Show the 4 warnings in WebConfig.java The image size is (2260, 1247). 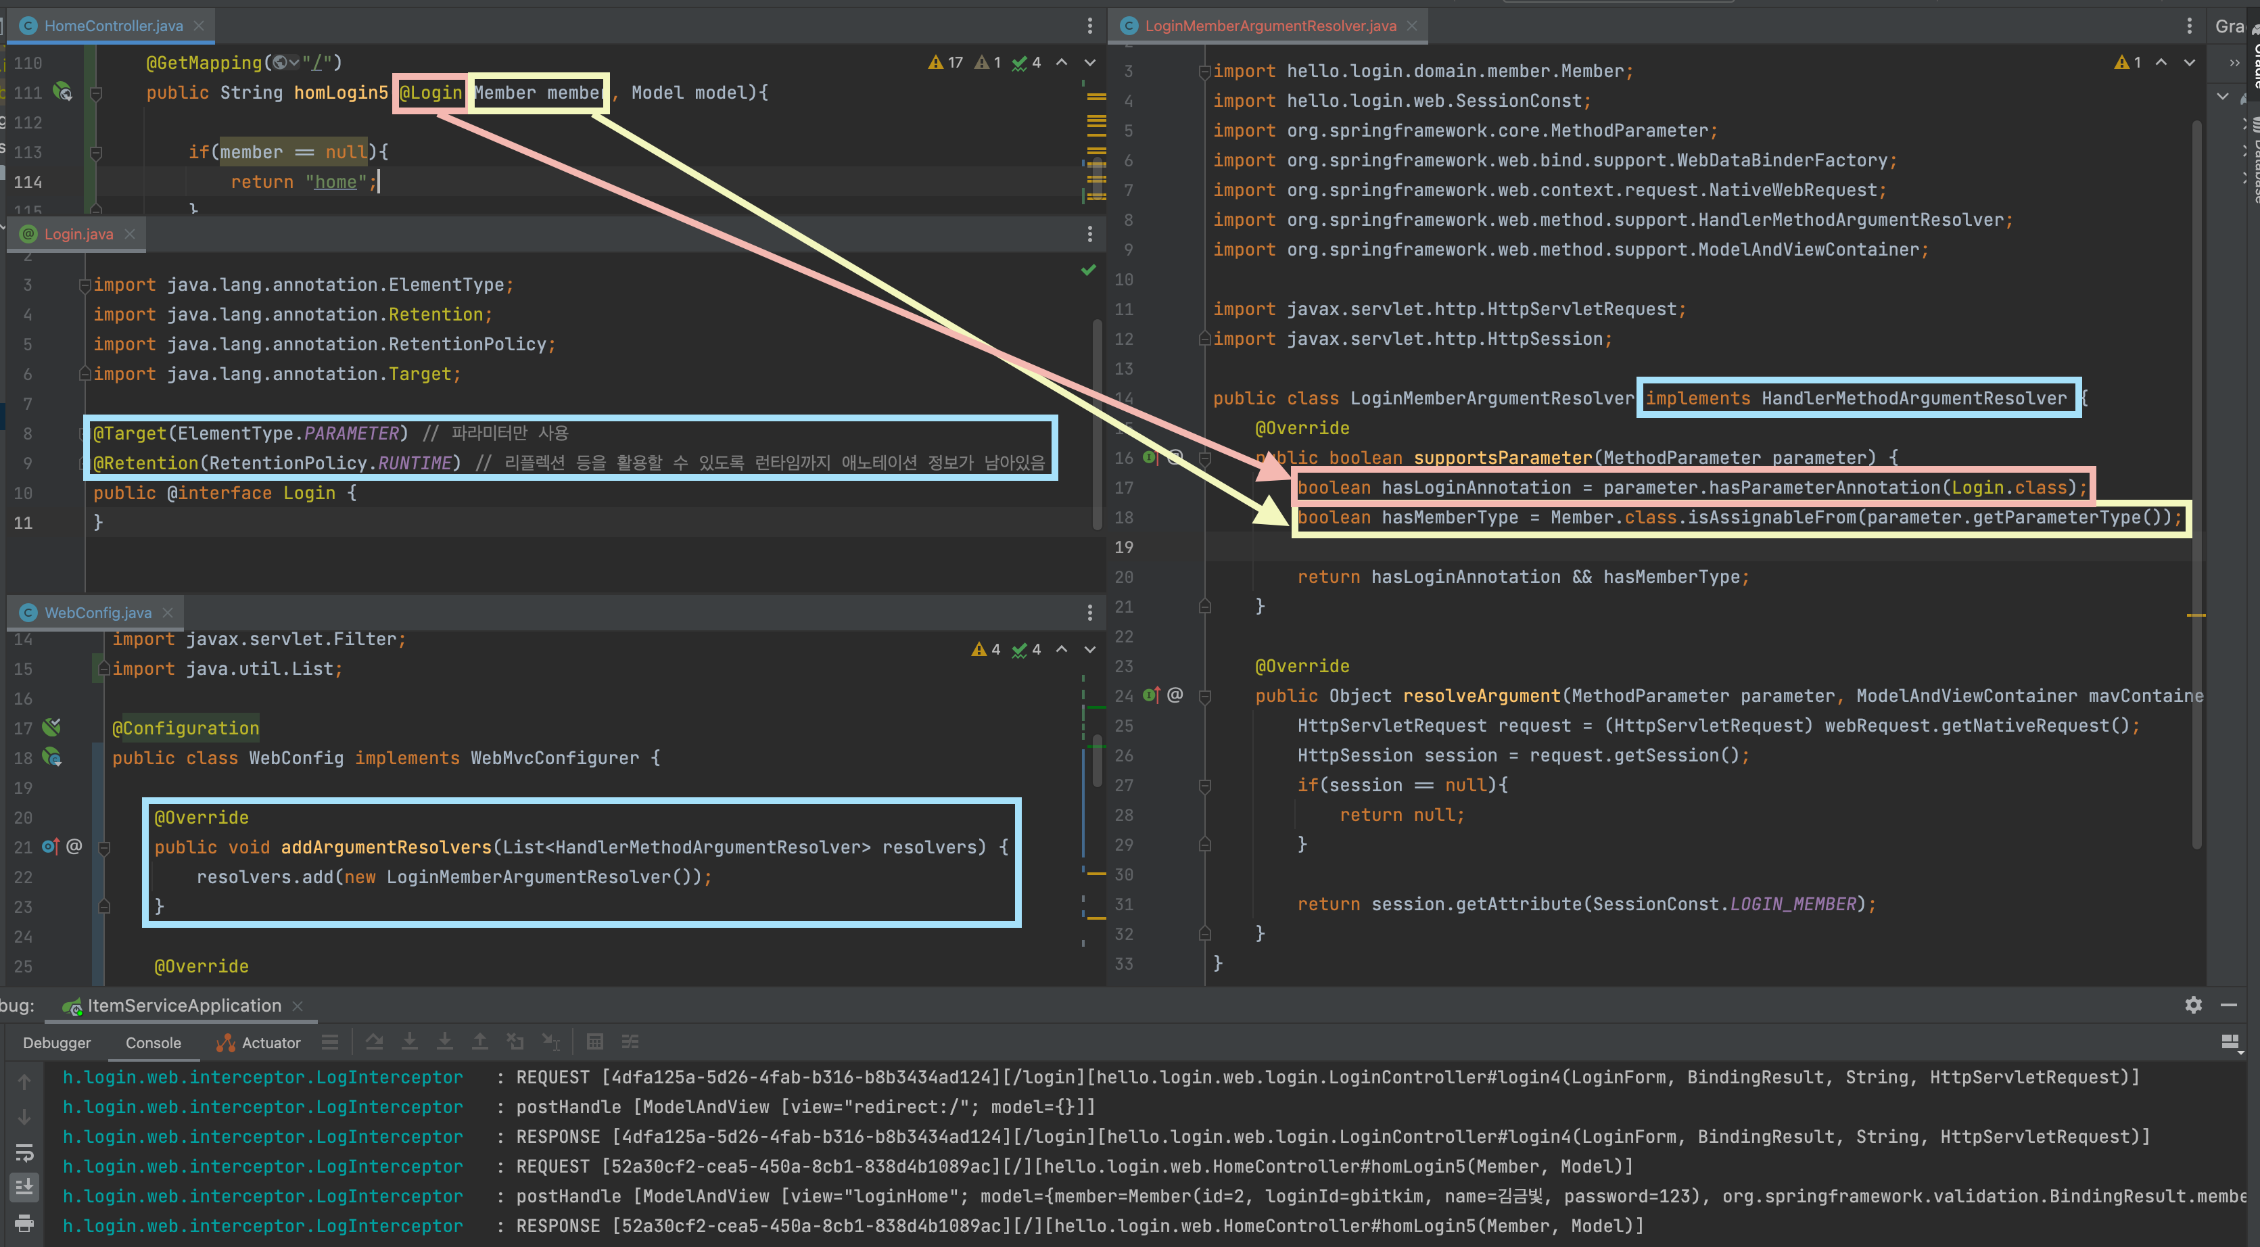pyautogui.click(x=986, y=649)
